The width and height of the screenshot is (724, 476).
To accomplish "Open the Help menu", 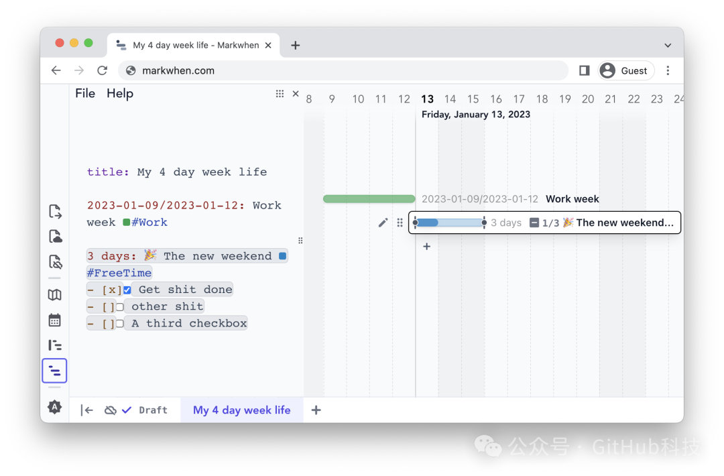I will [120, 93].
